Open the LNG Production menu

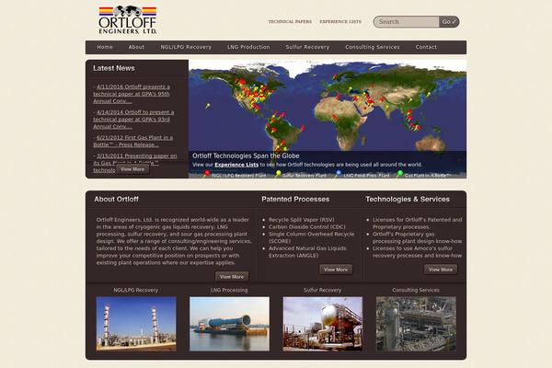[x=248, y=47]
